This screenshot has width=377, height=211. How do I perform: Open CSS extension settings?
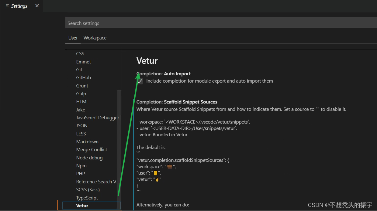click(80, 53)
